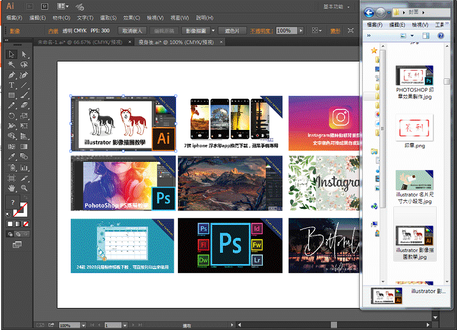Open the 視窗(W) menu
This screenshot has width=457, height=330.
point(180,18)
